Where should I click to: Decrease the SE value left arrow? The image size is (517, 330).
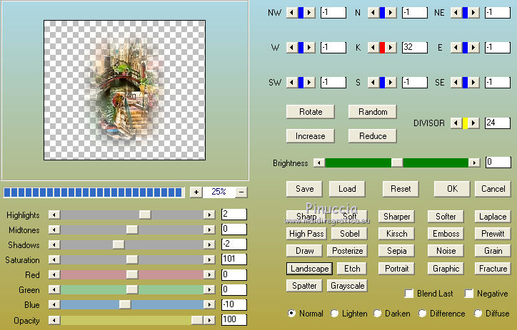pos(456,83)
